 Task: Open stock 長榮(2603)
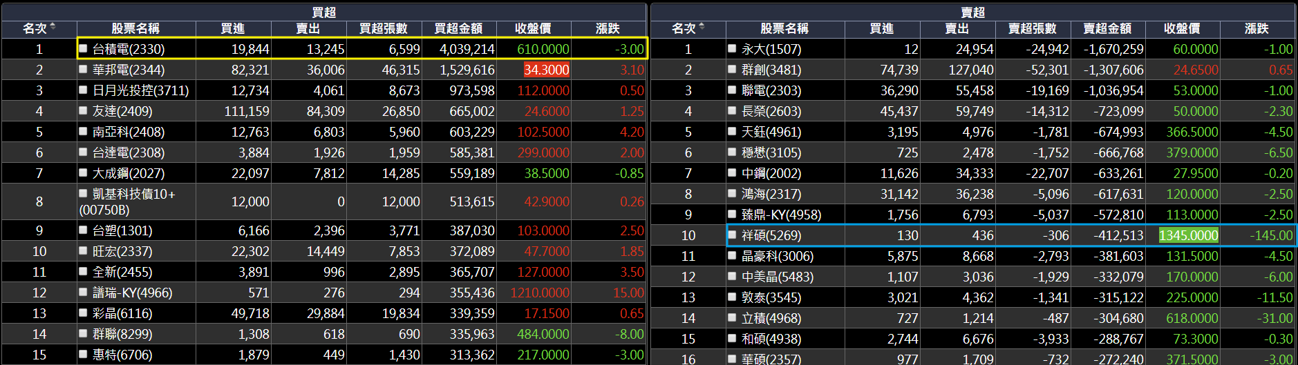771,111
